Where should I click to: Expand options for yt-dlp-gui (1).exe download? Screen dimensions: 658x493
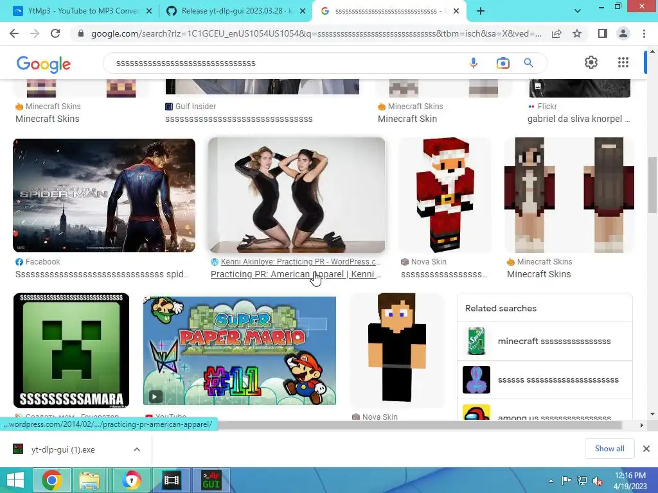(137, 449)
